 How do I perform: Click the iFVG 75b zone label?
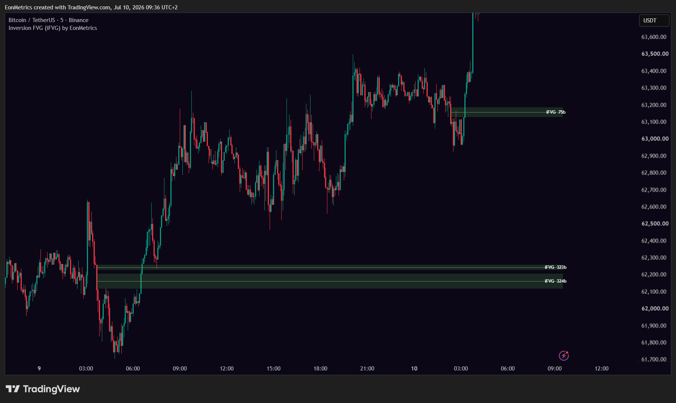point(556,112)
